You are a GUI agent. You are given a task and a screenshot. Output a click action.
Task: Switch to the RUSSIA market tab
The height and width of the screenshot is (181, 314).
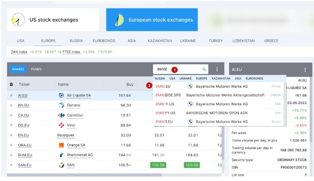tap(76, 41)
